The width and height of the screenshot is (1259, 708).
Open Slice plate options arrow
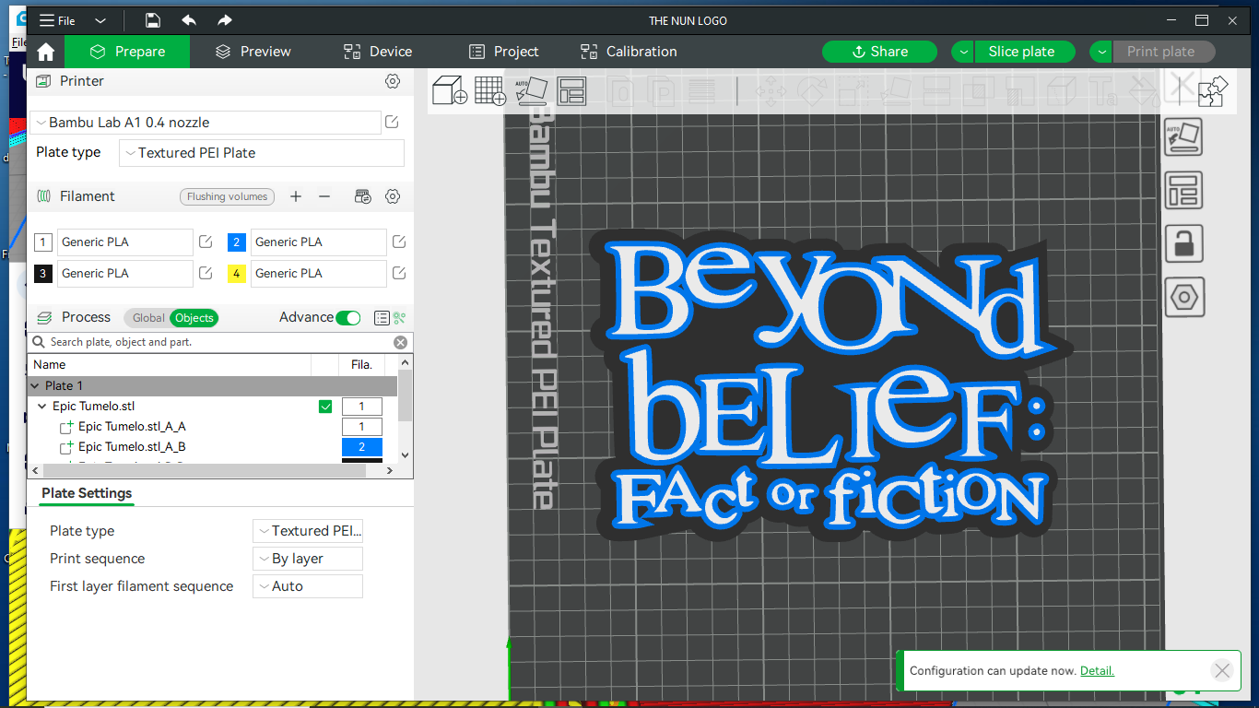[x=962, y=52]
